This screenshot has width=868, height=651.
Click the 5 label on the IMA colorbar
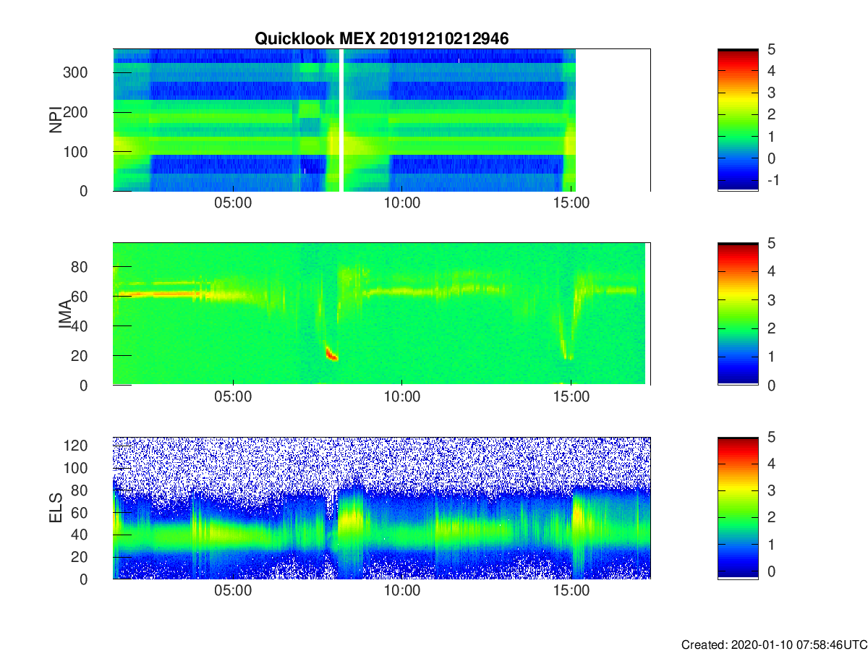pos(771,243)
